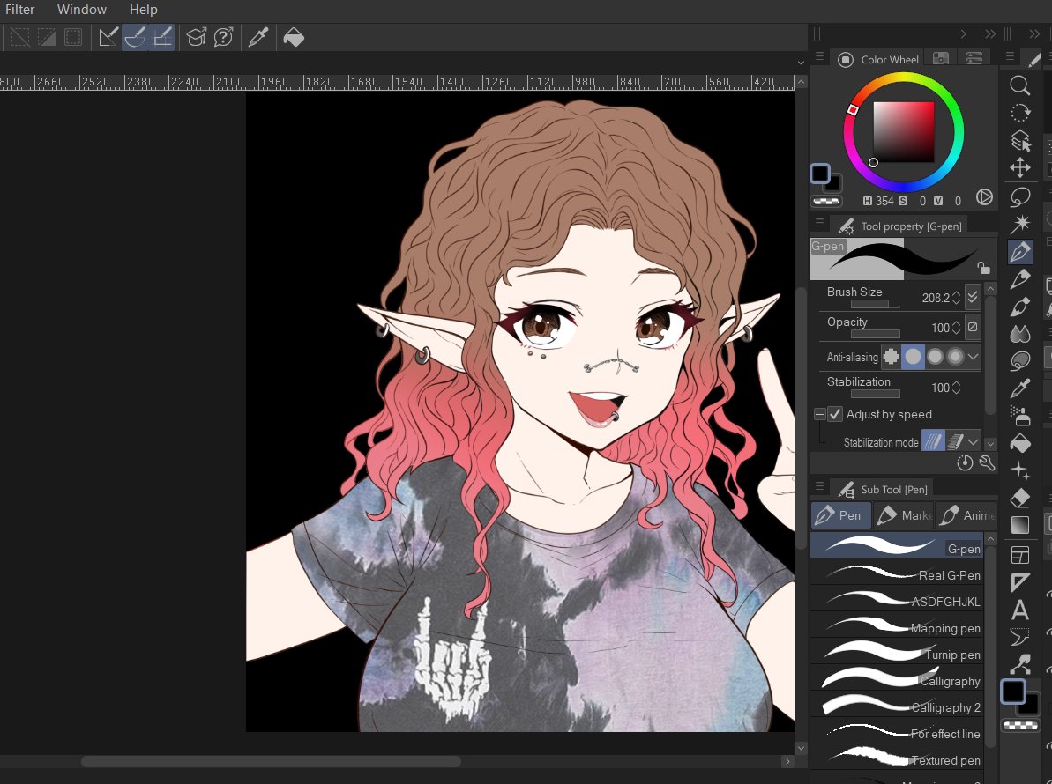Image resolution: width=1052 pixels, height=784 pixels.
Task: Expand the command bar overflow chevron
Action: (801, 63)
